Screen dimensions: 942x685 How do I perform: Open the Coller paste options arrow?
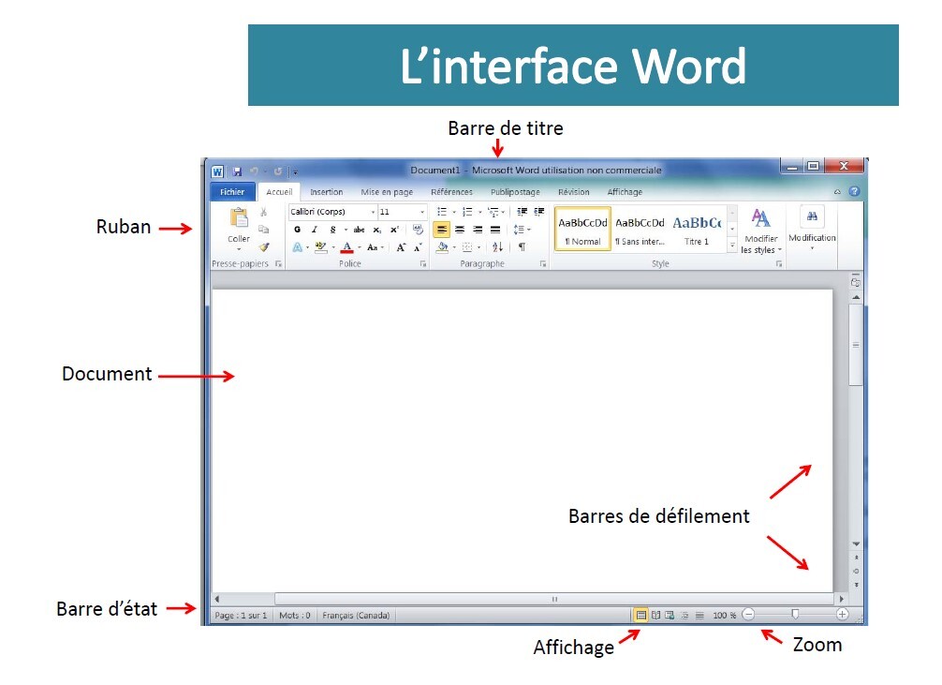coord(239,249)
